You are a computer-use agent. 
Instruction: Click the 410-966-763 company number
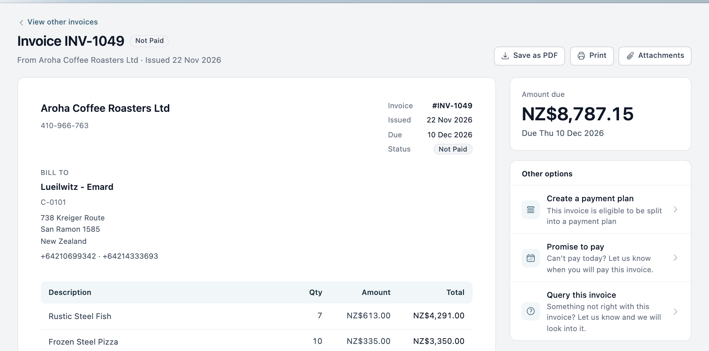64,126
